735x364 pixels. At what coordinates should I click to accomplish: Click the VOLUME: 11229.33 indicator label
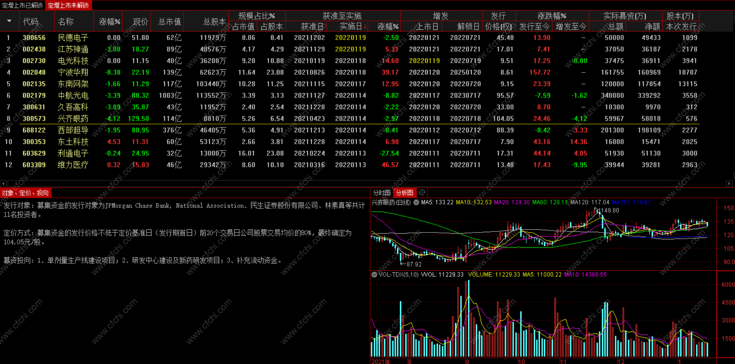pos(495,275)
